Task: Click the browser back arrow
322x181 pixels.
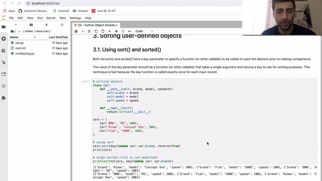Action: 5,4
